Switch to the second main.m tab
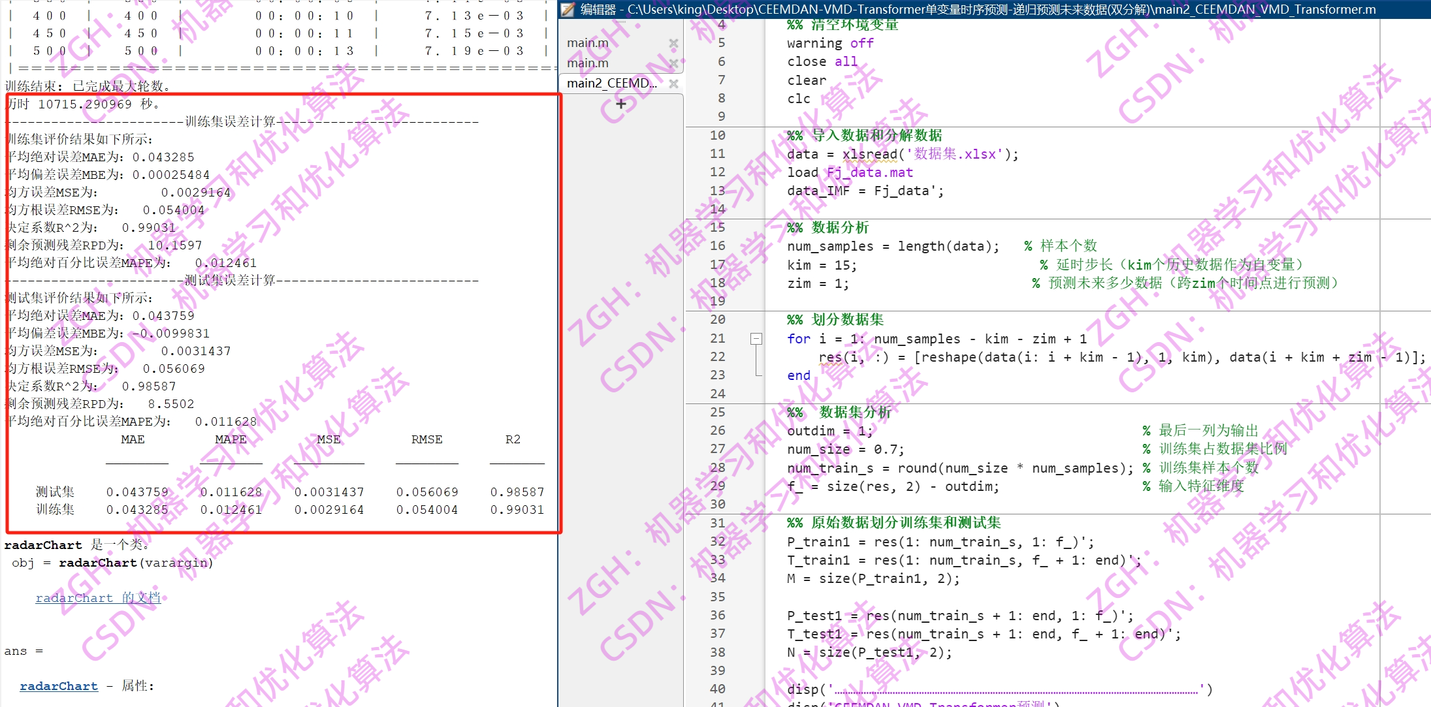Image resolution: width=1431 pixels, height=707 pixels. coord(588,63)
